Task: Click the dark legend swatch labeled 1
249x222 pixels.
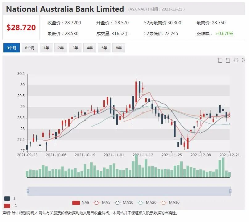Action: pyautogui.click(x=7, y=198)
